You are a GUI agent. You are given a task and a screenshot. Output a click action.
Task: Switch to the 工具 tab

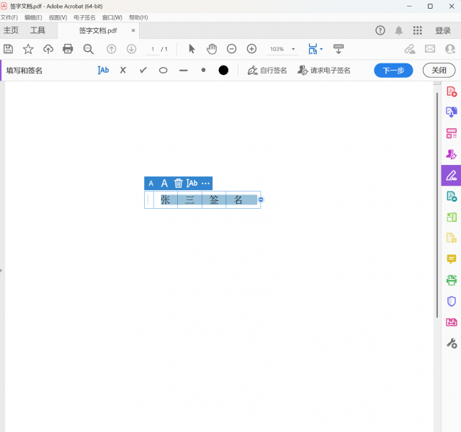(37, 30)
